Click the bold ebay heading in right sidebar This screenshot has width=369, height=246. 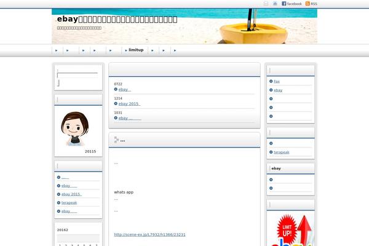276,169
